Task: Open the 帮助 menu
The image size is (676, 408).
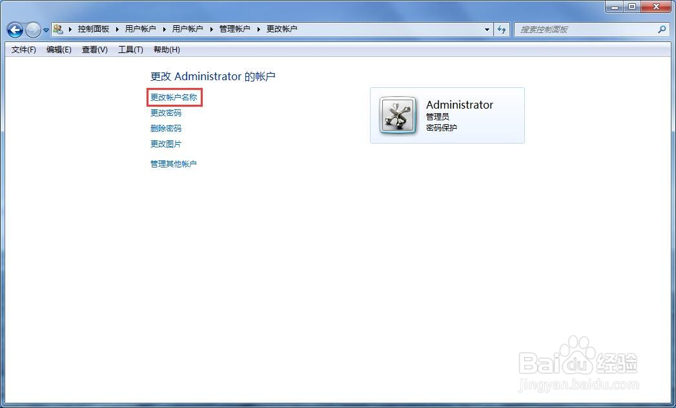Action: (167, 49)
